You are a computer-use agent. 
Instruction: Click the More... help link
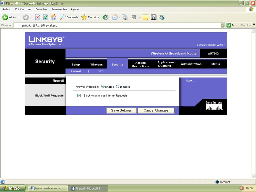(190, 80)
